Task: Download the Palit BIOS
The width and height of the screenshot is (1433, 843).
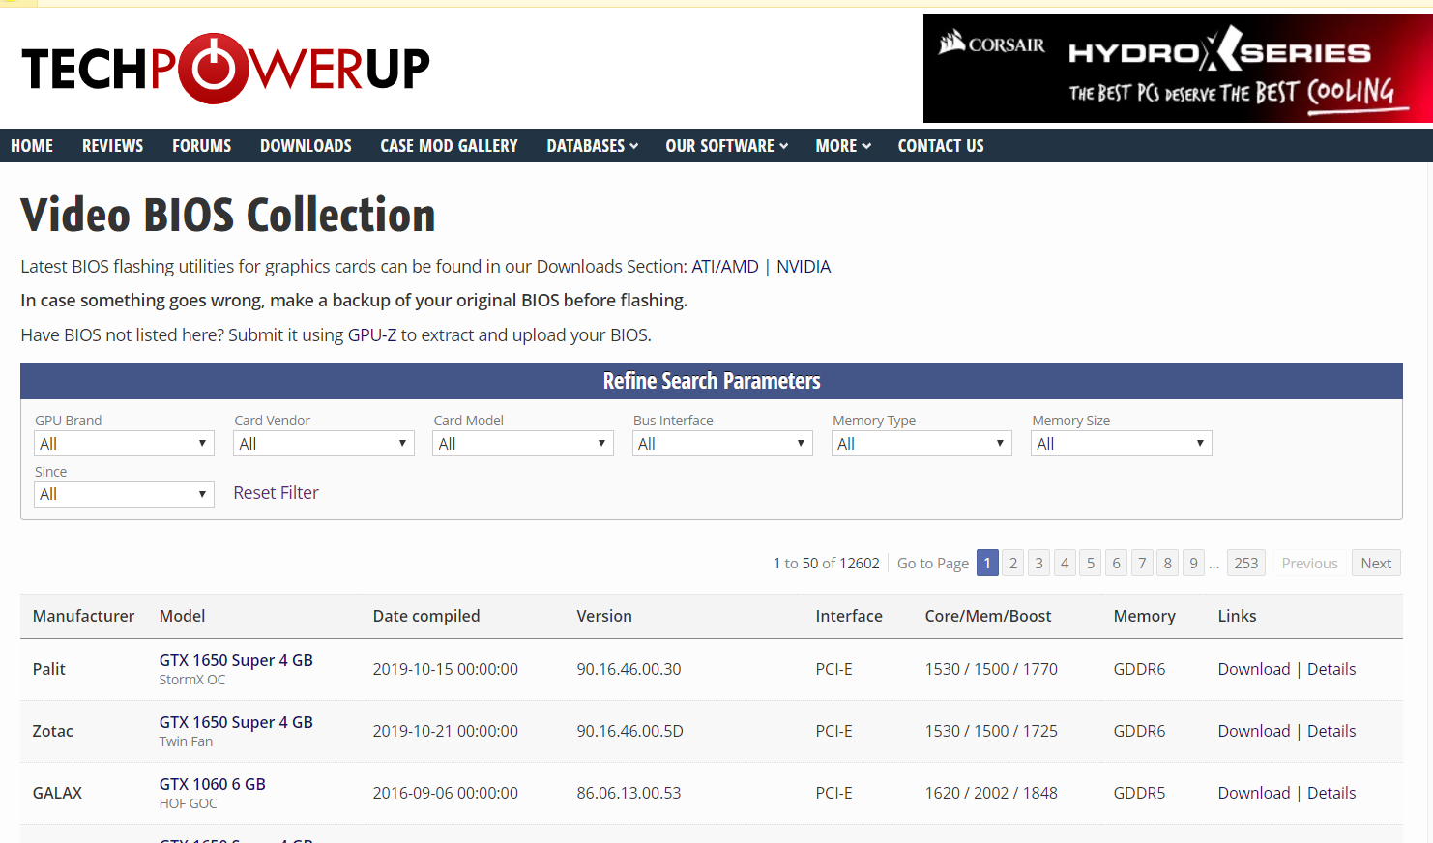Action: pos(1254,669)
